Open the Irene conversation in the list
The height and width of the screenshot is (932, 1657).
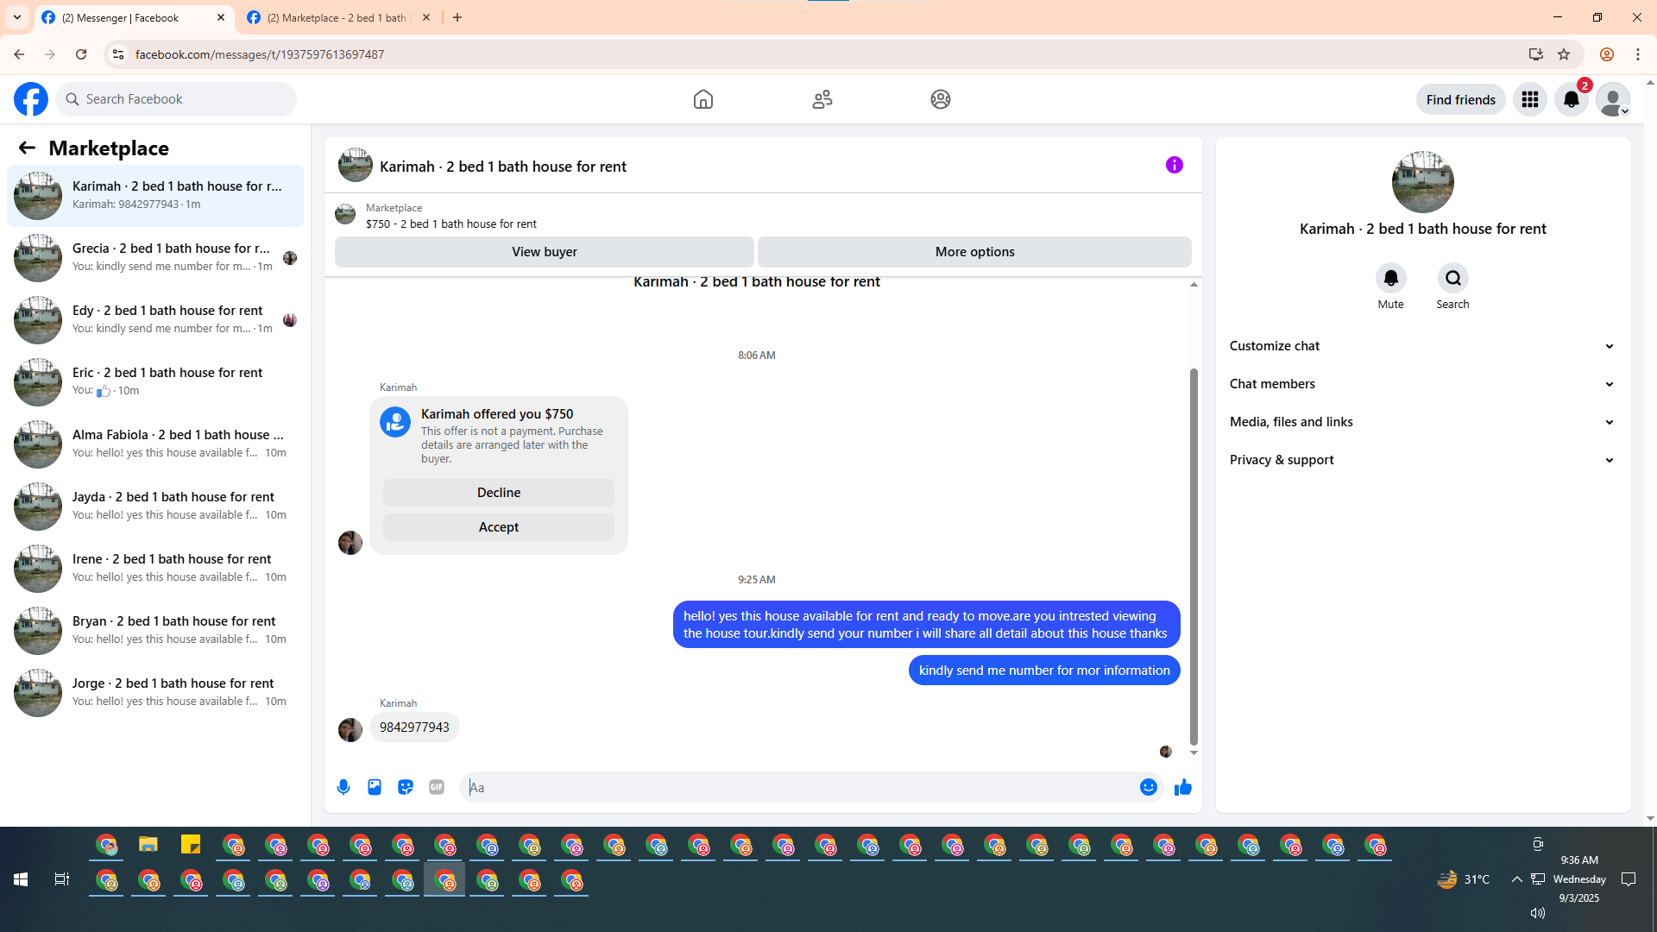(x=155, y=568)
